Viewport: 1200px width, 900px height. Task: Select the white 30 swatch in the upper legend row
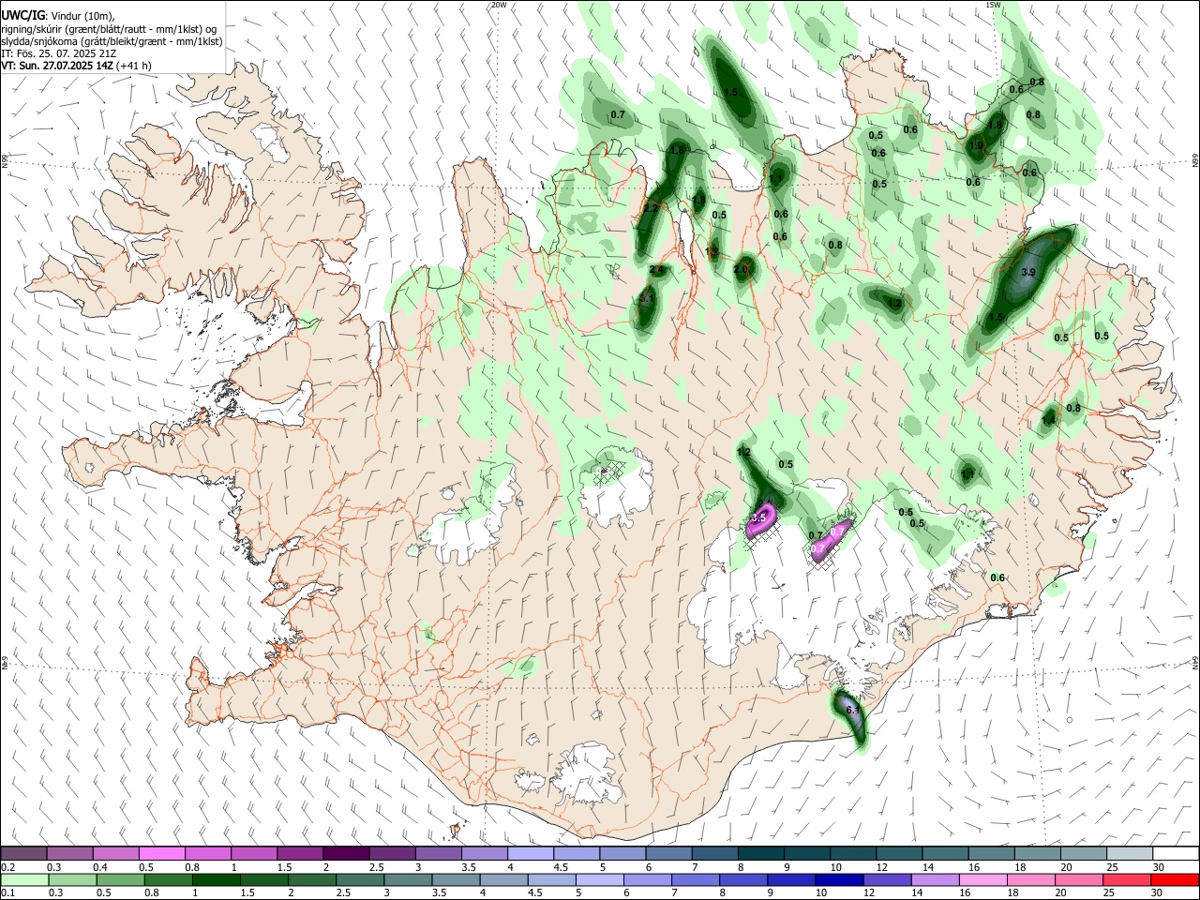click(1175, 854)
